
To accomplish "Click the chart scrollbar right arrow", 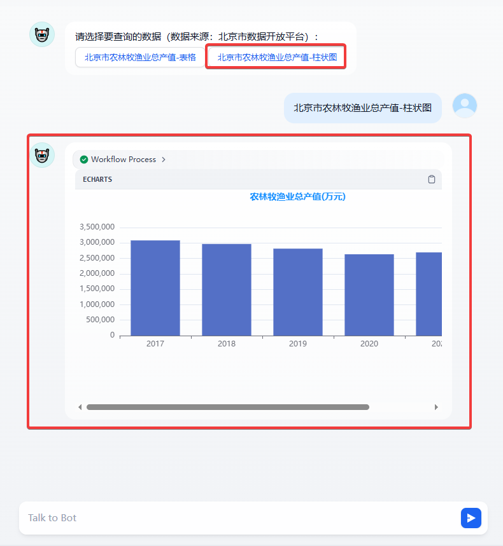I will click(x=436, y=407).
